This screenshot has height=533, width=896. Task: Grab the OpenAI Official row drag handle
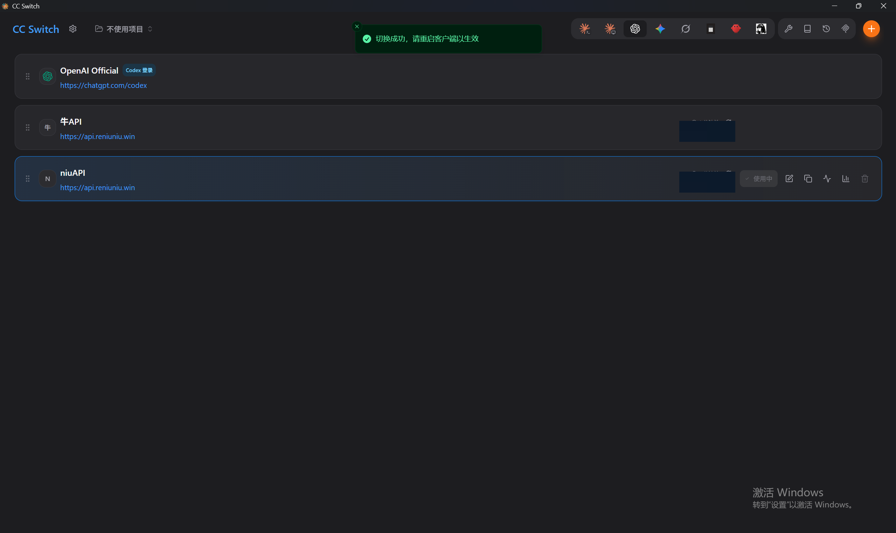(x=28, y=76)
